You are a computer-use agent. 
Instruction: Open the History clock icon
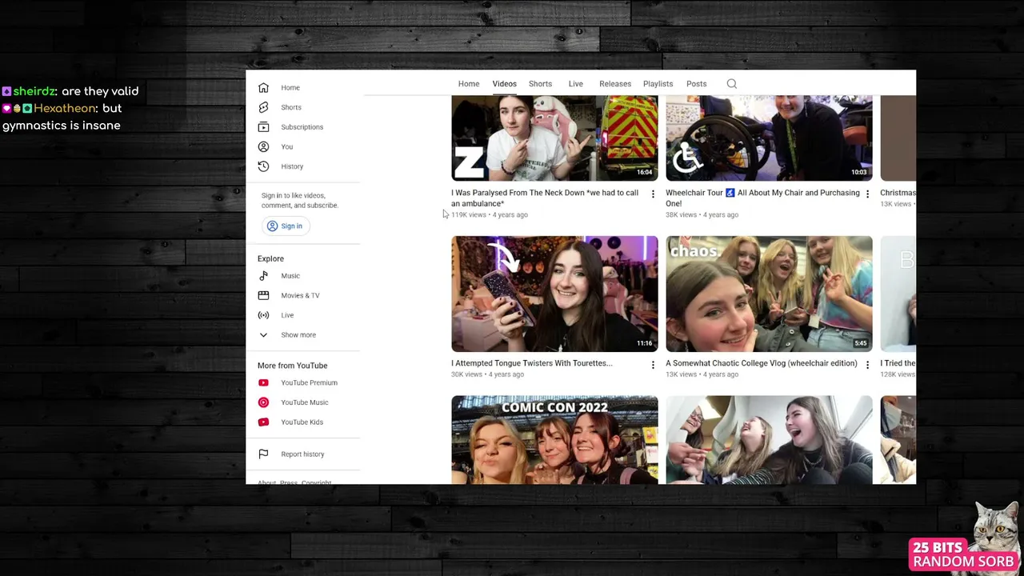263,166
